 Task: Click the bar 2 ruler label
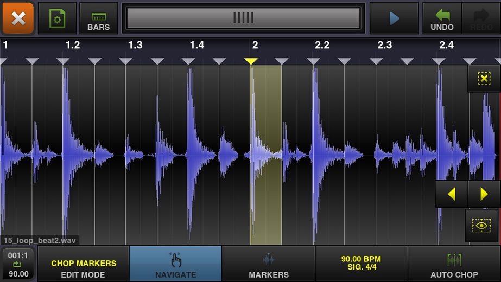click(255, 45)
